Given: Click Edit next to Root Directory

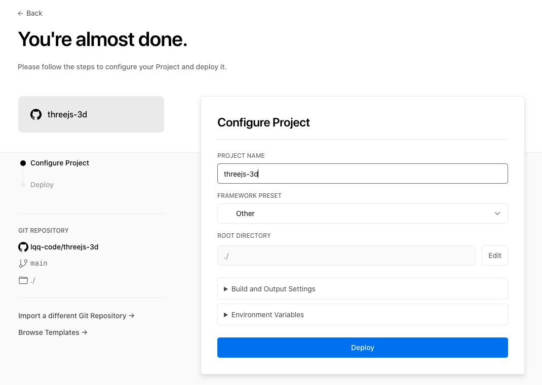Looking at the screenshot, I should pos(494,255).
